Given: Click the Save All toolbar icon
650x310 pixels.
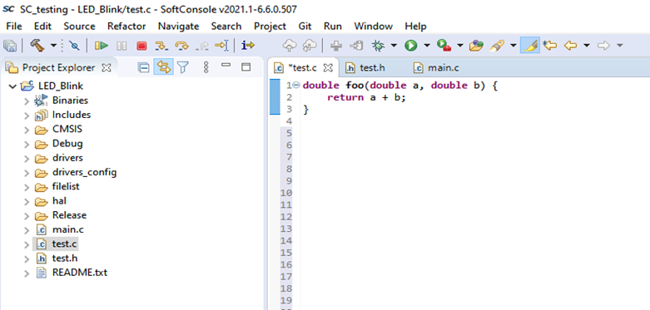Looking at the screenshot, I should (9, 46).
